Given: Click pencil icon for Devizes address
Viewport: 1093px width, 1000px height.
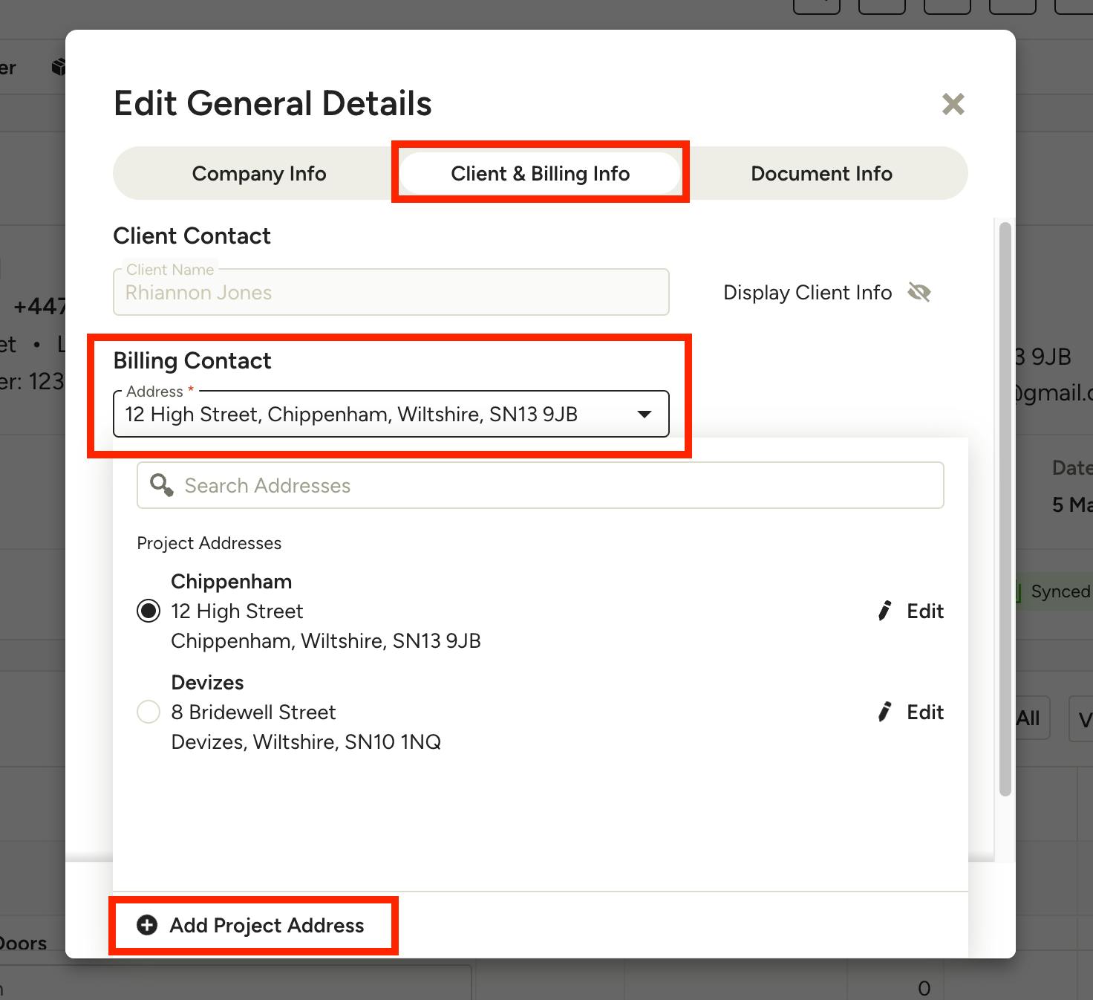Looking at the screenshot, I should 884,712.
